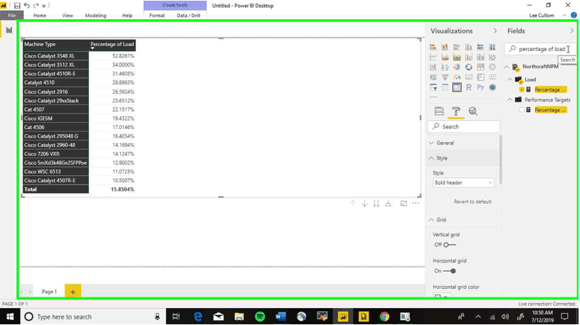Open Spotify from the taskbar
The width and height of the screenshot is (580, 325).
(x=260, y=316)
